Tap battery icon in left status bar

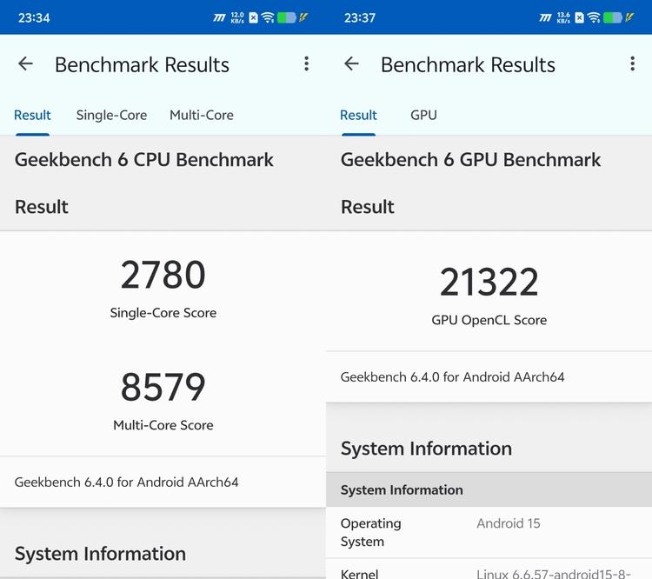tap(287, 17)
